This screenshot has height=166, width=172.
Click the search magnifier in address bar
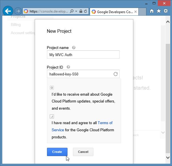click(72, 11)
